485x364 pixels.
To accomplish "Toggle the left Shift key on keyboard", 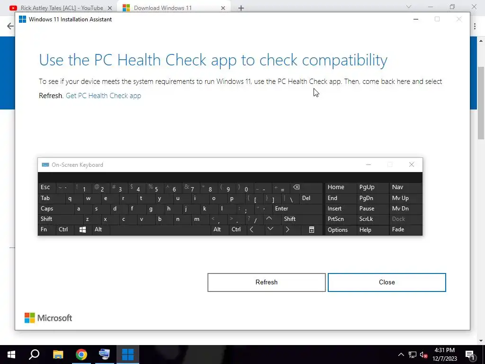I will coord(61,219).
